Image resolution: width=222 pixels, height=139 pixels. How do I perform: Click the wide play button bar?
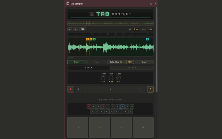(111, 89)
